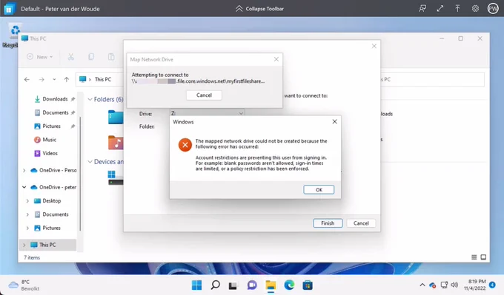Go up one level in Explorer

click(x=67, y=79)
